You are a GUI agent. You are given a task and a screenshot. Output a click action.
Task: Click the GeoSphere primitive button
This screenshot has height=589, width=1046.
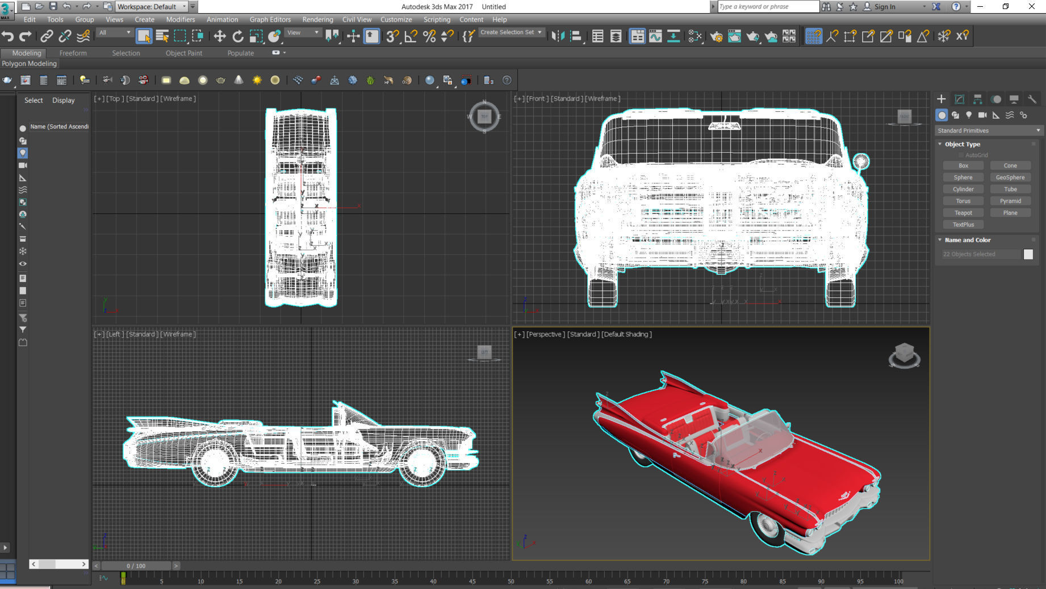[x=1010, y=178]
